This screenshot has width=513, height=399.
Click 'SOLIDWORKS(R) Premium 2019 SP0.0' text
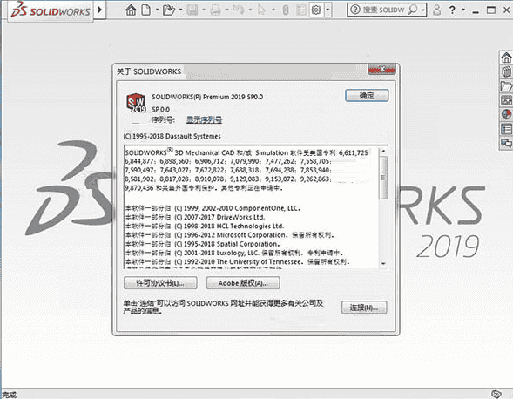coord(207,97)
